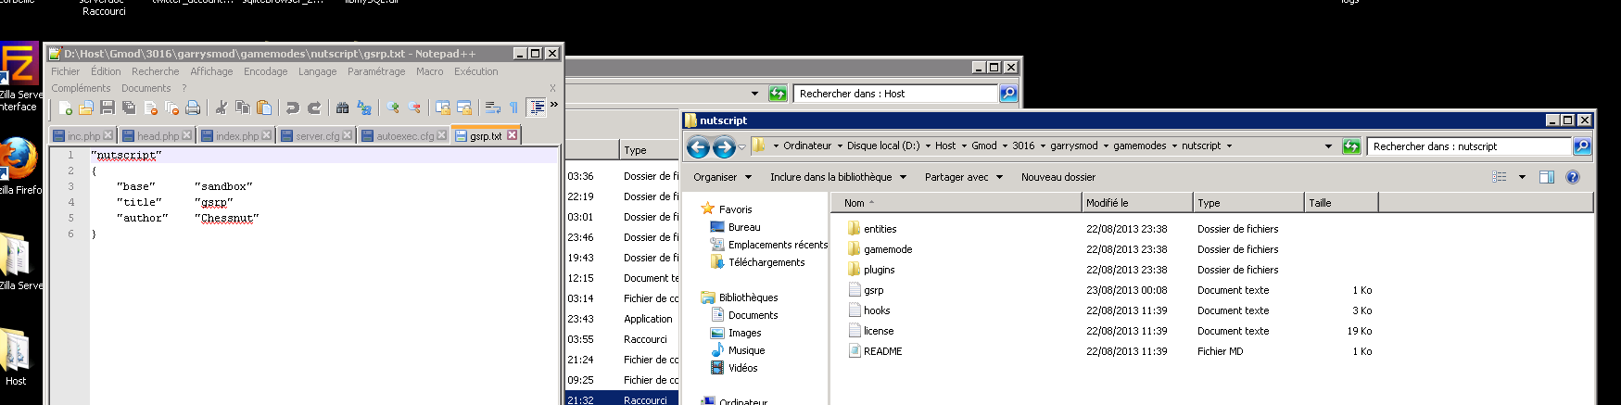
Task: Close the gsrp.txt tab
Action: point(512,135)
